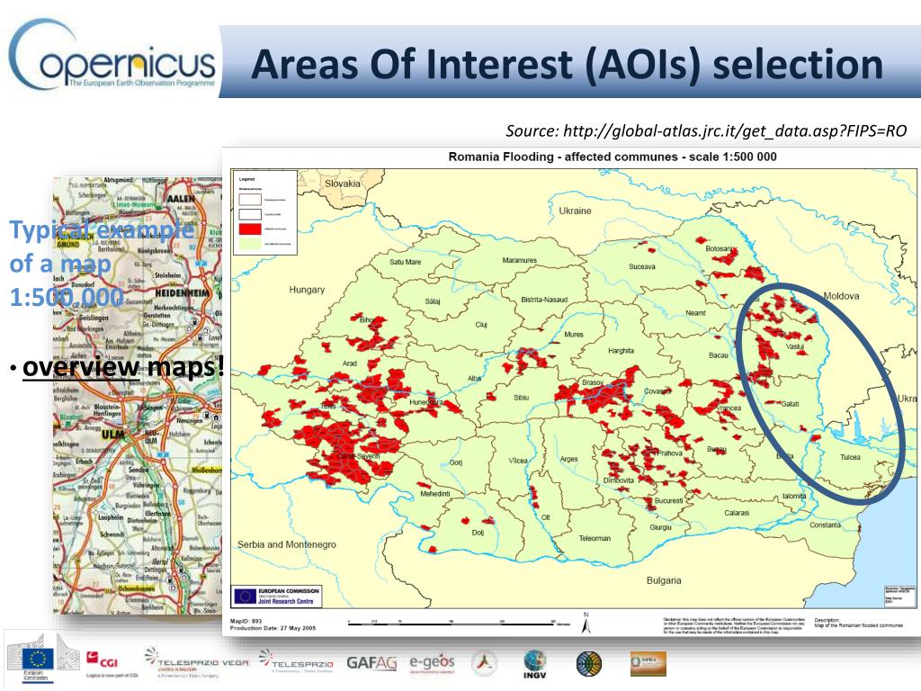Click the CGI logo
Screen dimensions: 921x691
[111, 664]
